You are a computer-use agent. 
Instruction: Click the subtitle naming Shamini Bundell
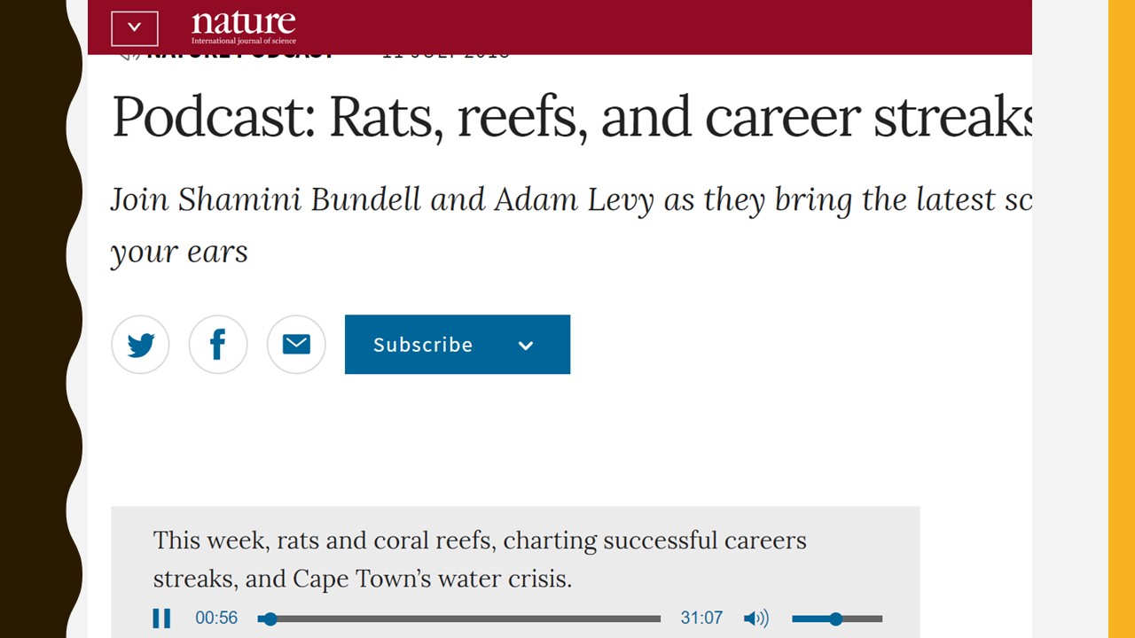point(572,226)
